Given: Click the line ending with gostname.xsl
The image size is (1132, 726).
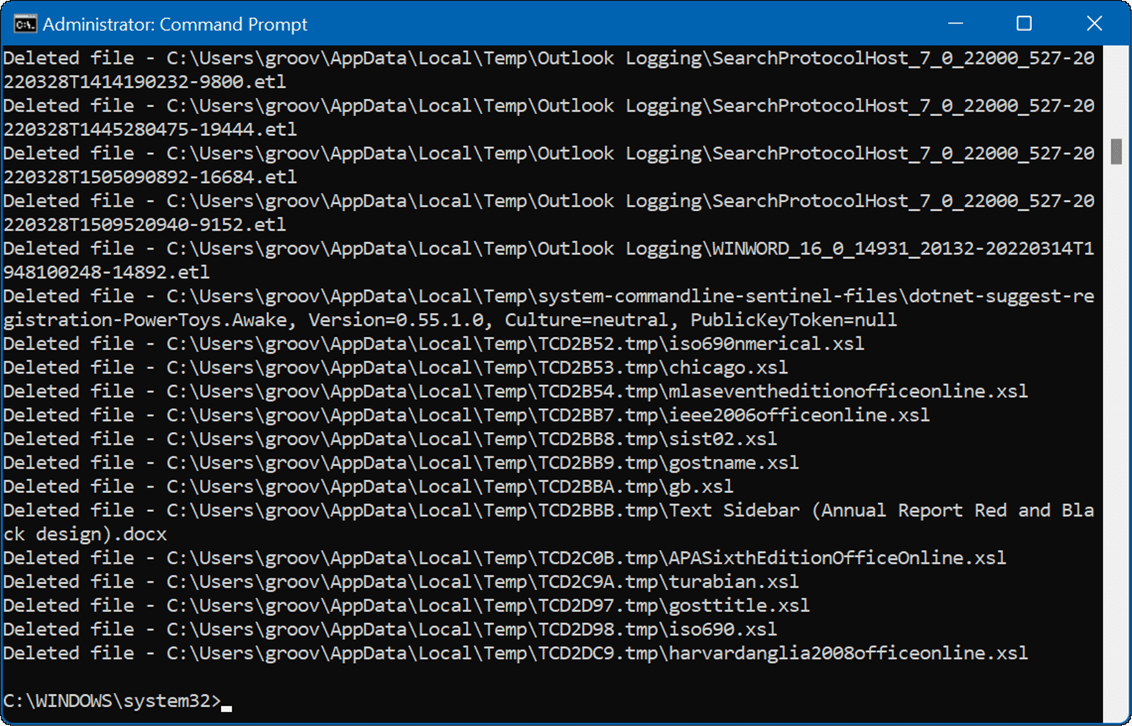Looking at the screenshot, I should point(401,463).
